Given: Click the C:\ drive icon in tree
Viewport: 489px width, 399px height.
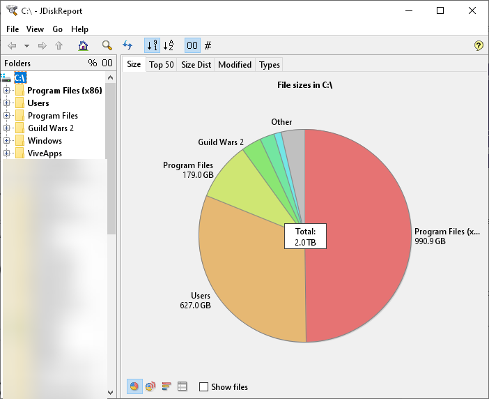Looking at the screenshot, I should tap(6, 77).
